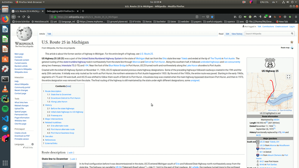Open the 'uni' bookmarks folder

tap(53, 22)
